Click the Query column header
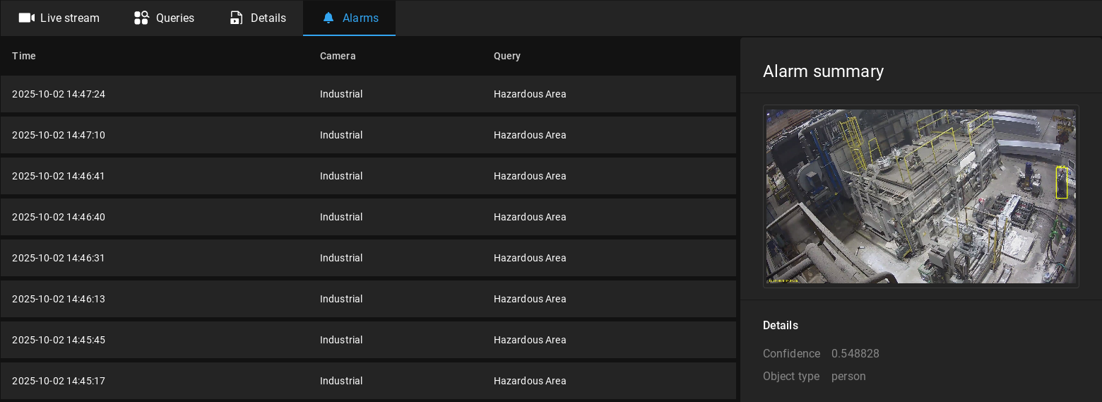This screenshot has height=402, width=1102. click(507, 56)
